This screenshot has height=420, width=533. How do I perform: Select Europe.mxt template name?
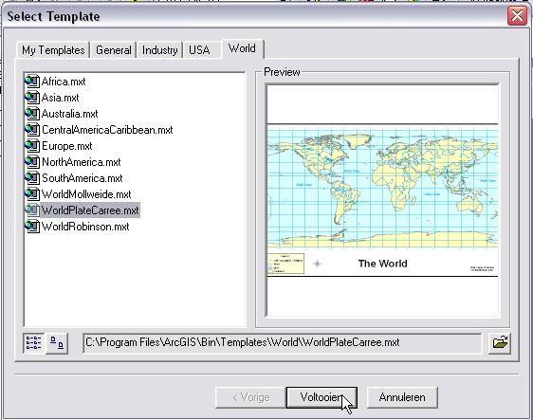[x=67, y=146]
